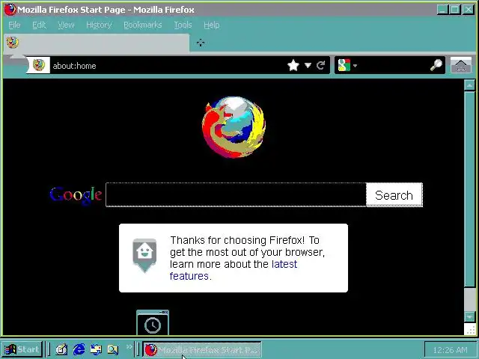
Task: Click the notepad-and-pencil quick launch icon
Action: click(x=61, y=349)
